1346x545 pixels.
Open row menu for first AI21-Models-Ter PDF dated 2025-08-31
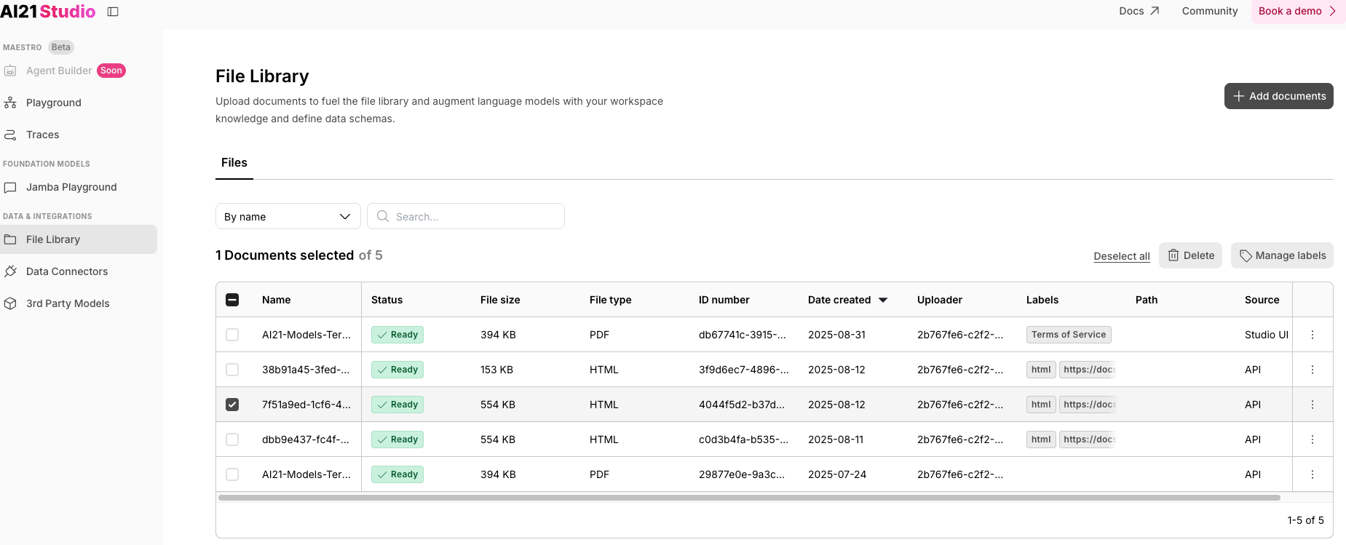pyautogui.click(x=1313, y=335)
